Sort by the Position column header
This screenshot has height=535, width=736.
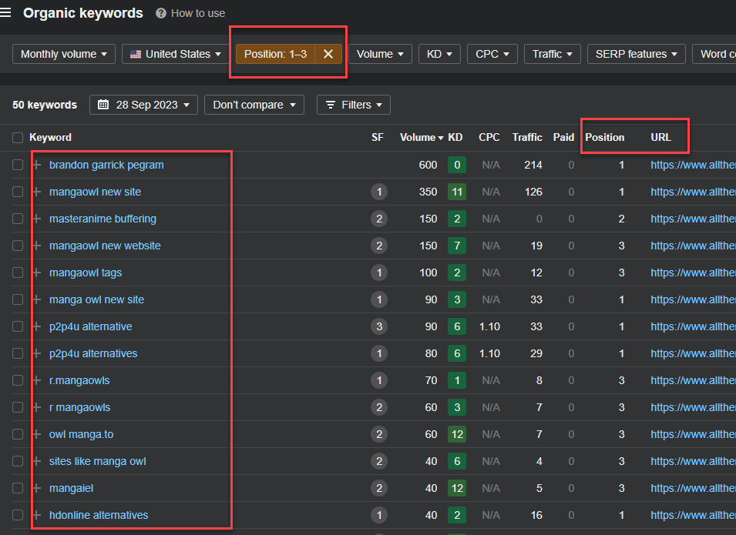tap(604, 137)
